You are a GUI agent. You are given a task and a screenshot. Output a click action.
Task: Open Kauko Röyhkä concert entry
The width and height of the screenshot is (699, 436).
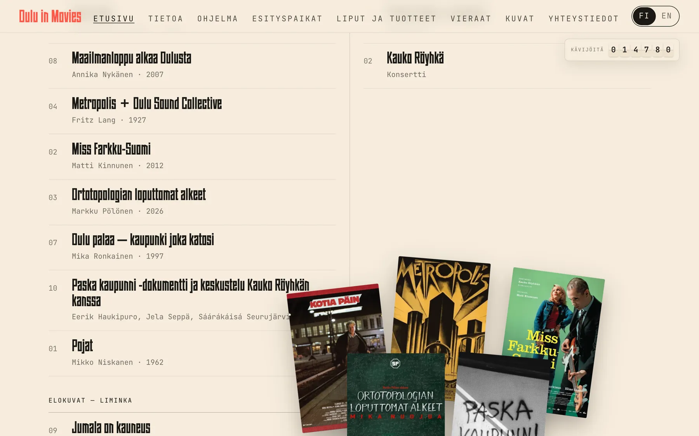tap(415, 58)
